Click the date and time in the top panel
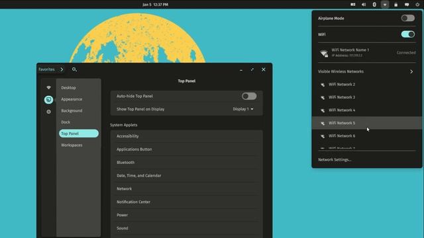424x238 pixels. [155, 5]
